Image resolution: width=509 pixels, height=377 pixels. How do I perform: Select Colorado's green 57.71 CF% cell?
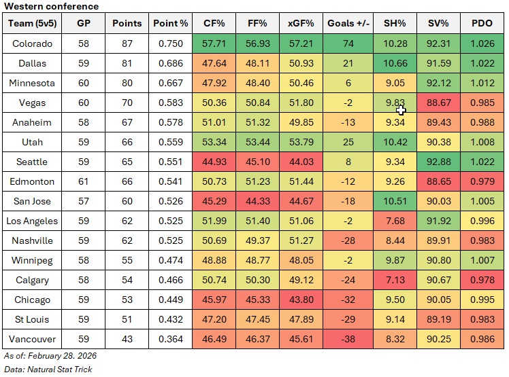click(x=214, y=43)
